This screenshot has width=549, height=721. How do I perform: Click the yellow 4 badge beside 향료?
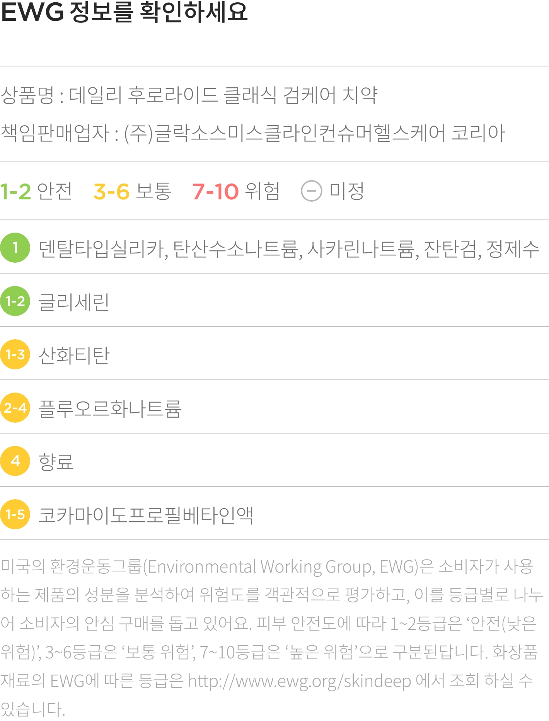15,461
